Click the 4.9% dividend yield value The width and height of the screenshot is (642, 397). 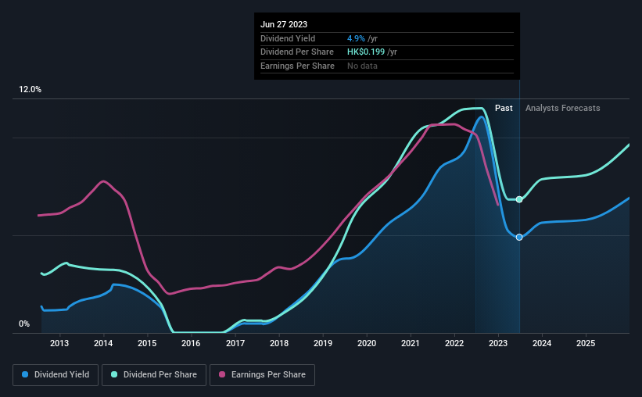pyautogui.click(x=356, y=38)
